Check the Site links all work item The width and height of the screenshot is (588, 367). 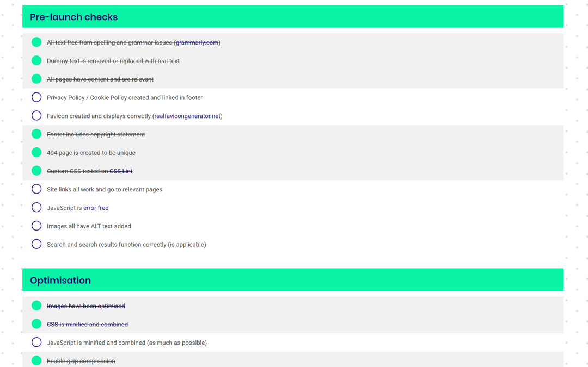point(36,189)
